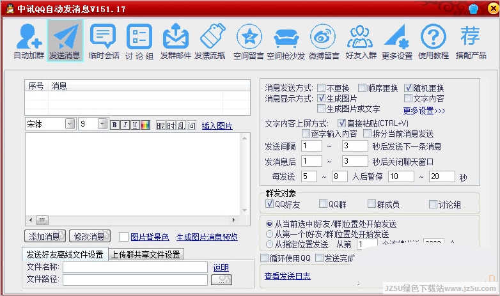Open 更多设置 gear icon

[x=397, y=41]
